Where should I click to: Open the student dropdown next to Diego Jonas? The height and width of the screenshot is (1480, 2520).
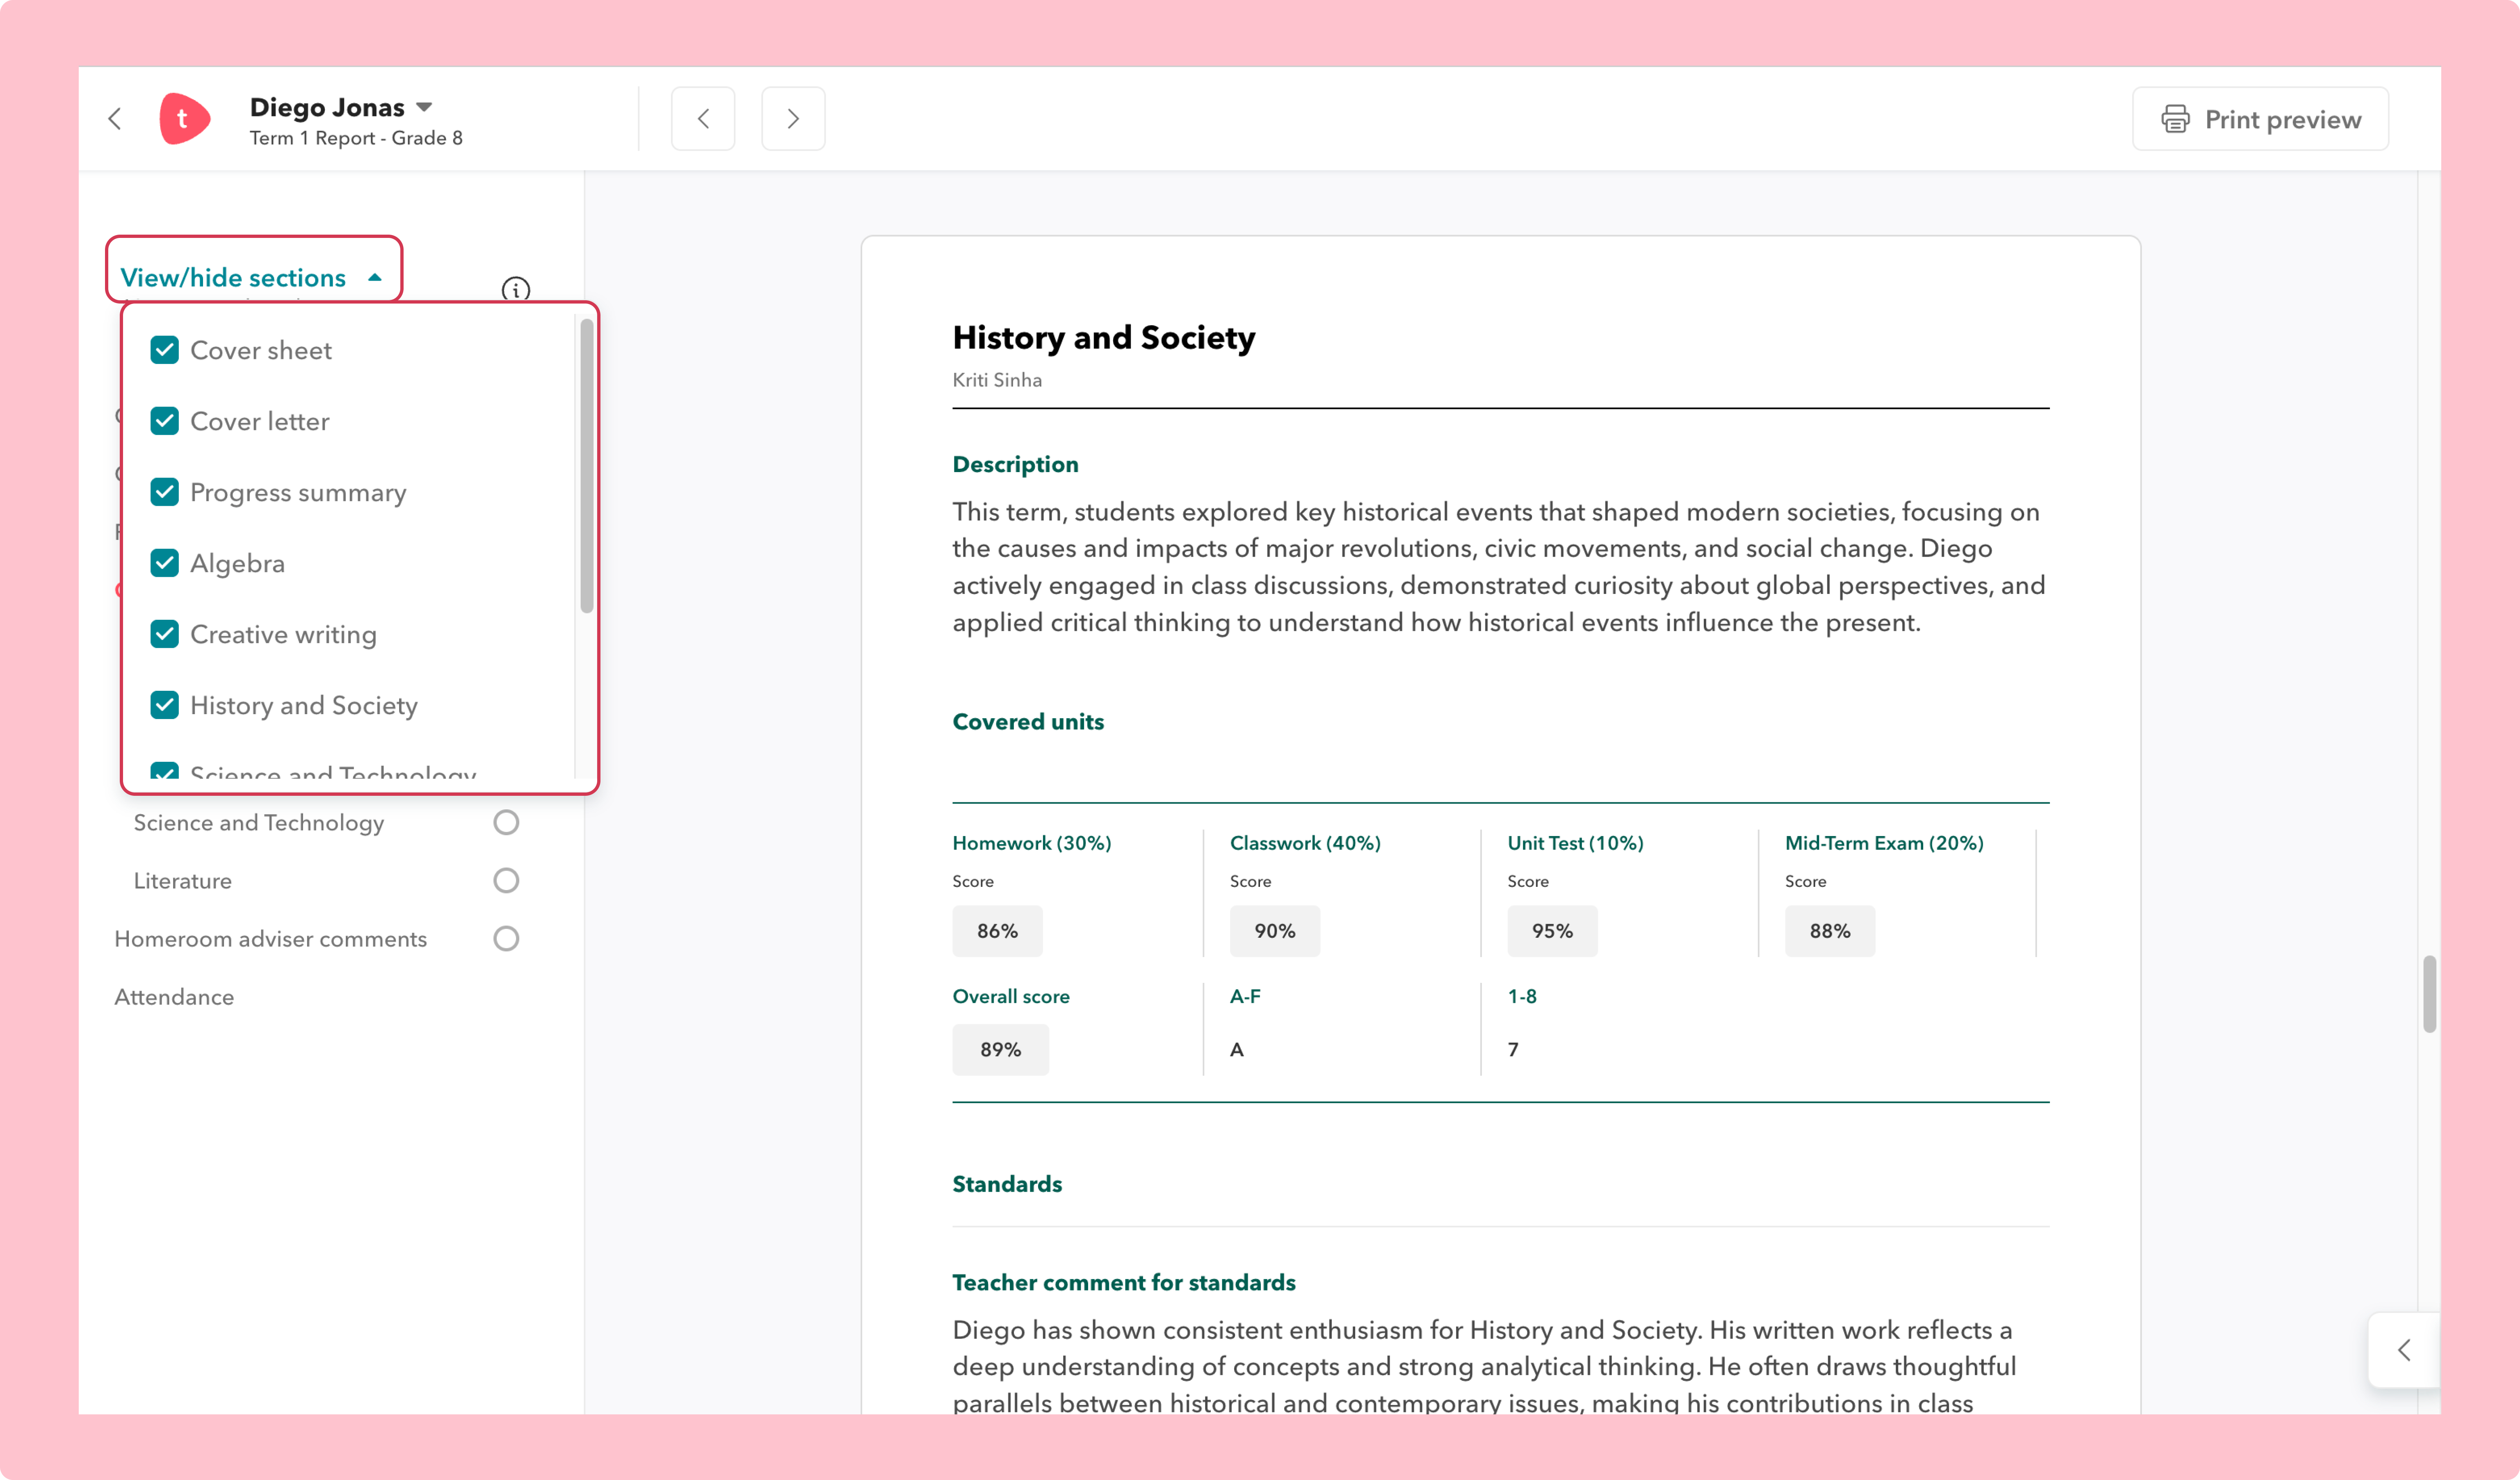(x=424, y=107)
